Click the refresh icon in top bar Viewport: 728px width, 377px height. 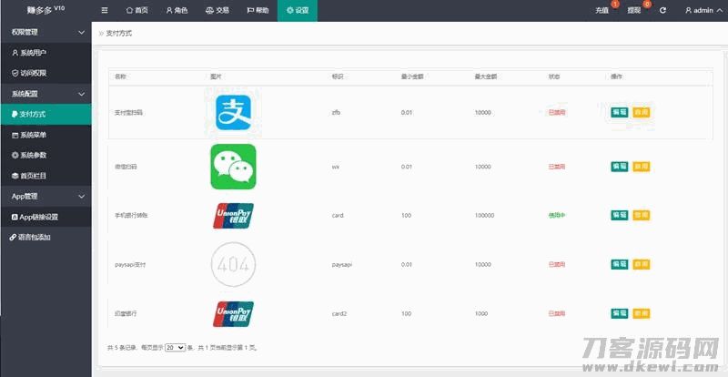point(663,10)
